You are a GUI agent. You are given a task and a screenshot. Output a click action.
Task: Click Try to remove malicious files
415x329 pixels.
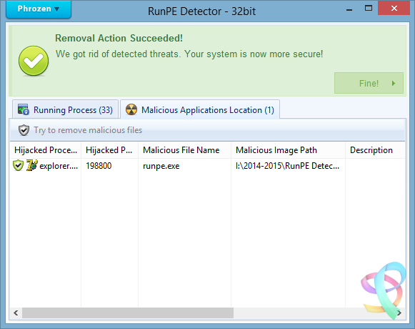pos(88,130)
